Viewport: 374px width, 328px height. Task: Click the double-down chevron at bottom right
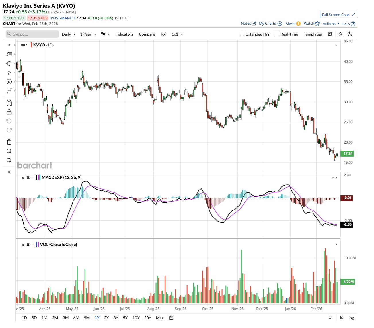pos(330,318)
